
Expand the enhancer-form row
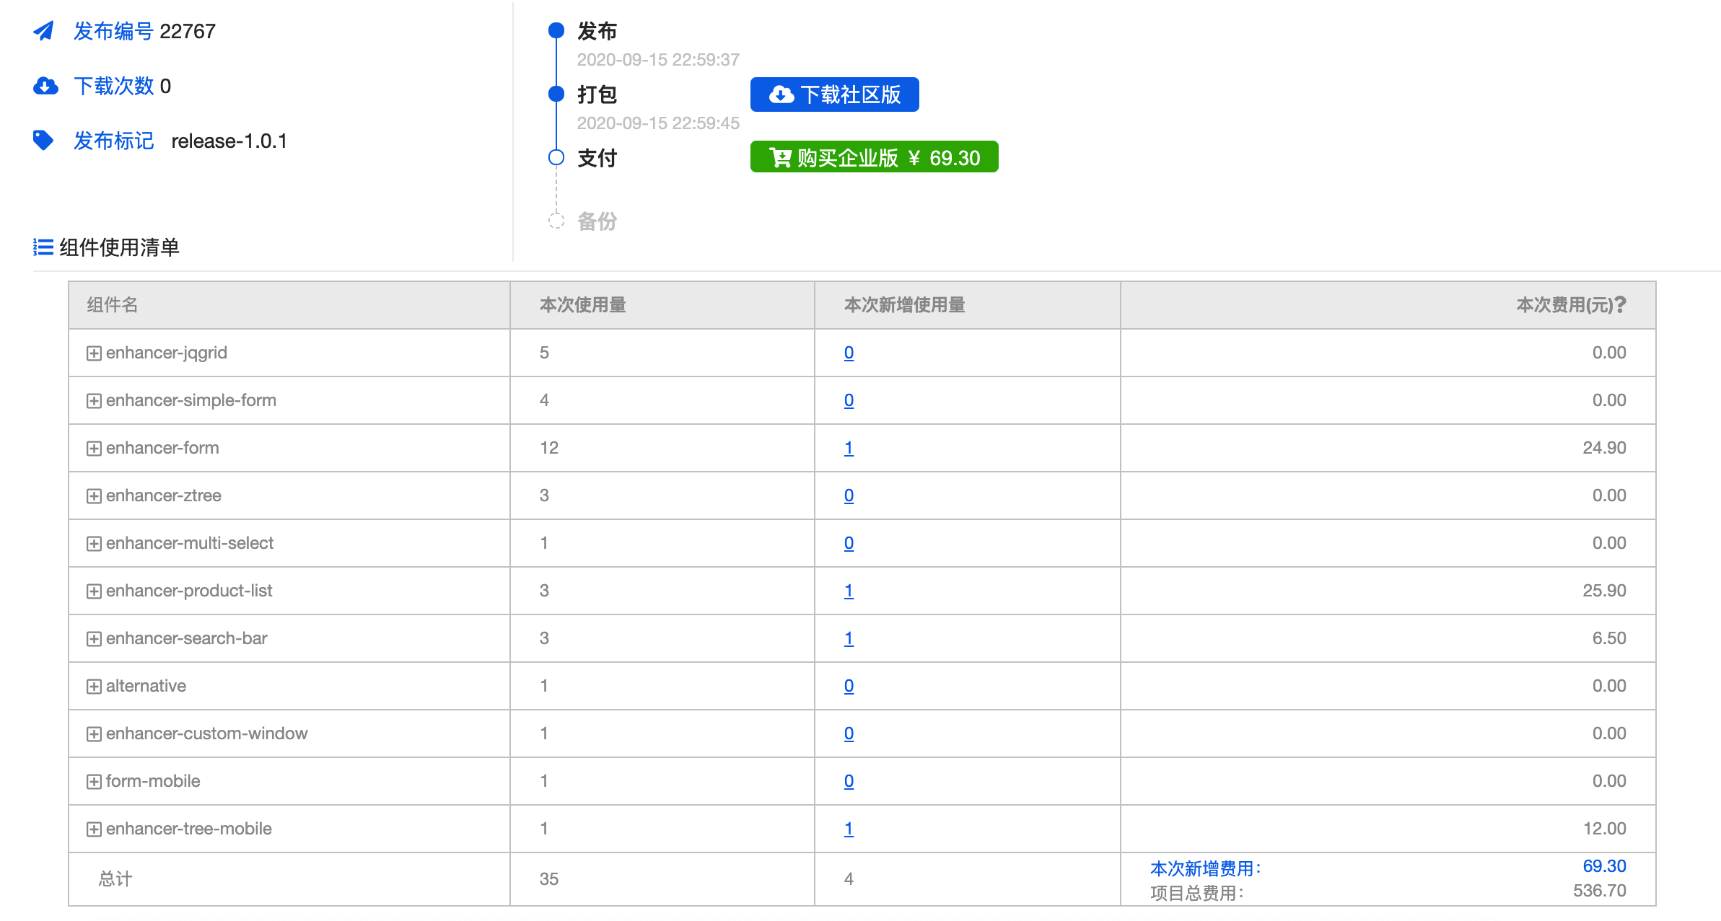click(x=94, y=449)
